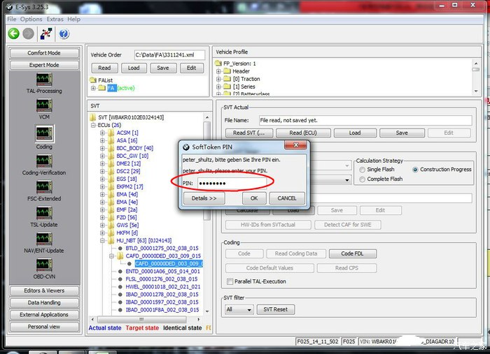Open the Extras menu
The width and height of the screenshot is (490, 354).
coord(55,20)
